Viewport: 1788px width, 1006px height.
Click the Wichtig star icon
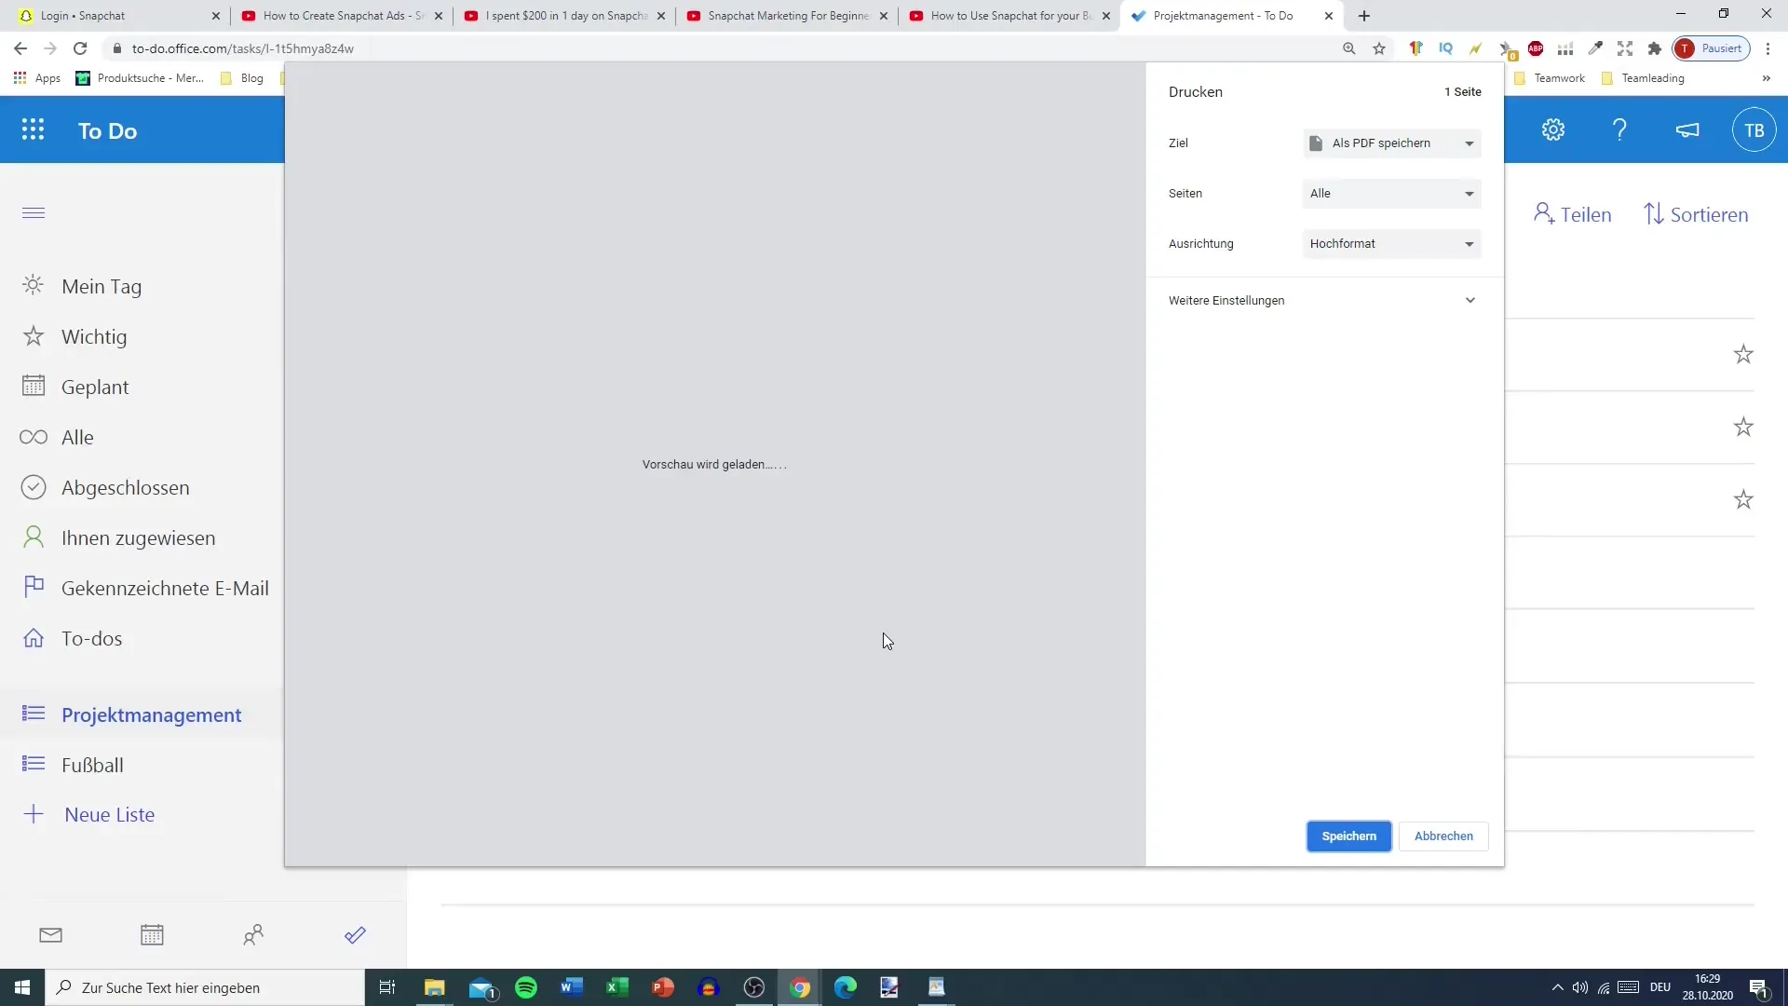click(34, 335)
